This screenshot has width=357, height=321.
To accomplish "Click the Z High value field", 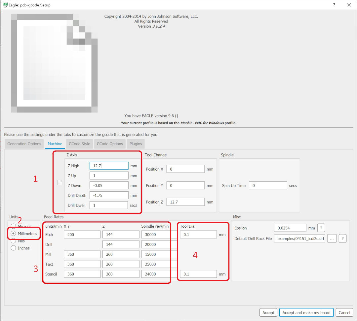I will (x=108, y=166).
